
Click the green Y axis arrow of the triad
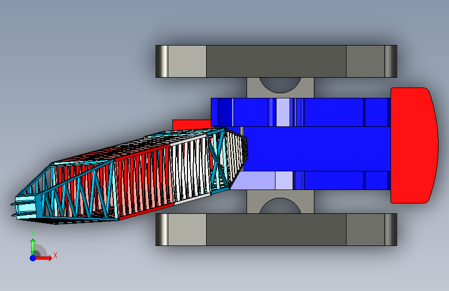tap(33, 246)
